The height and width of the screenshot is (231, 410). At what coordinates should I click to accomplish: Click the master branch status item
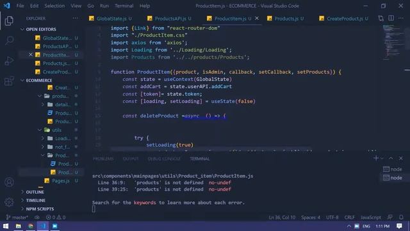click(17, 218)
